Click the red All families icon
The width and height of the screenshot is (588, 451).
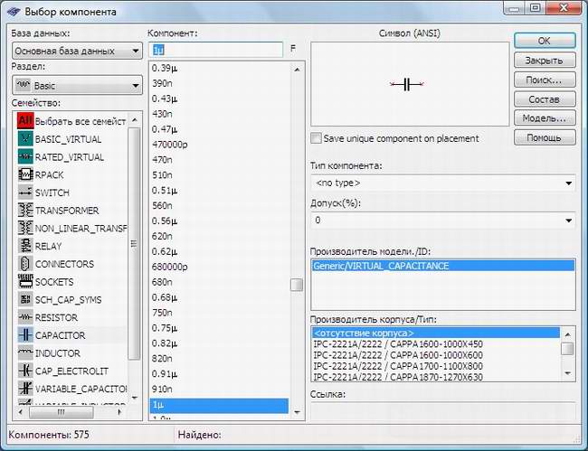tap(25, 121)
